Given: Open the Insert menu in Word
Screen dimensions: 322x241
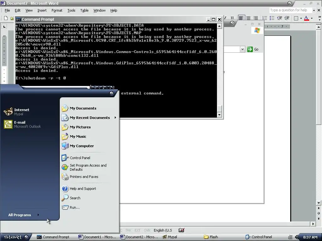Looking at the screenshot, I should coord(42,10).
